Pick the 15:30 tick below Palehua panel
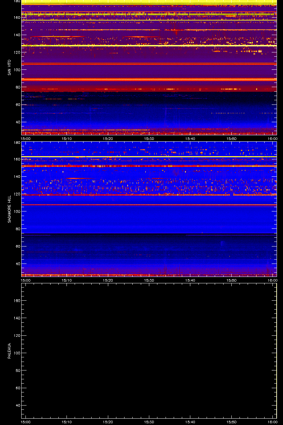283x425 pixels. pos(149,422)
